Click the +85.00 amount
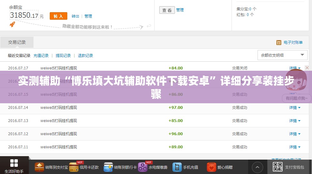This screenshot has width=312, height=174. click(x=176, y=121)
